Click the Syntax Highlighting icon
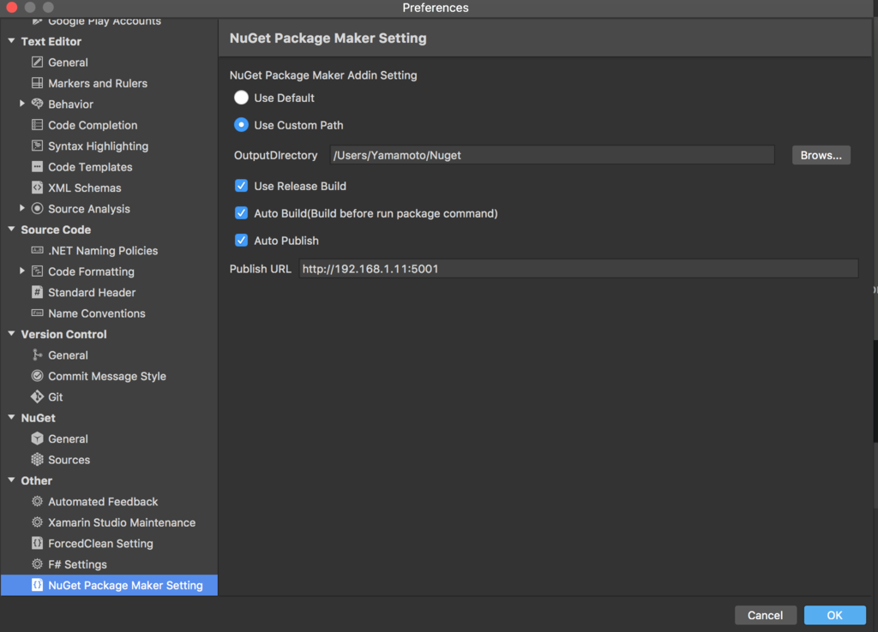Viewport: 878px width, 632px height. (37, 146)
